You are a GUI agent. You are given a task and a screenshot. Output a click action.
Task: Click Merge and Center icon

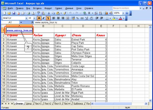click(67, 18)
